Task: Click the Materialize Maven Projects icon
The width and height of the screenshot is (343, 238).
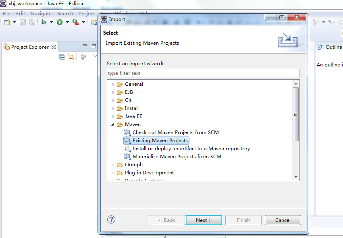Action: click(127, 157)
